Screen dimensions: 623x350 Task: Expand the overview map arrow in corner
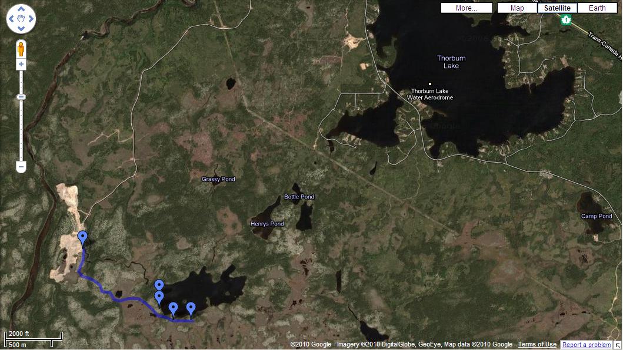[x=618, y=345]
